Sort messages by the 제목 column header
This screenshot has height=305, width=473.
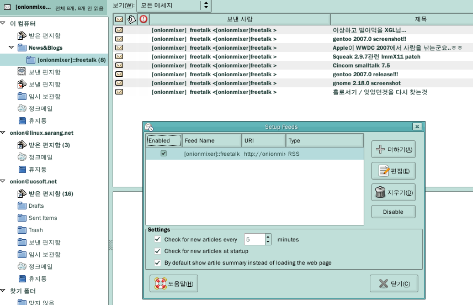pos(401,19)
